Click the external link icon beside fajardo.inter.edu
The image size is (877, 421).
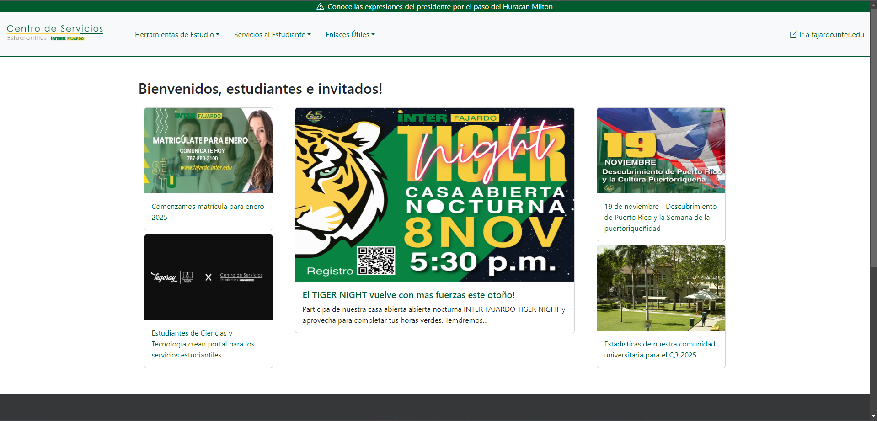[x=793, y=35]
